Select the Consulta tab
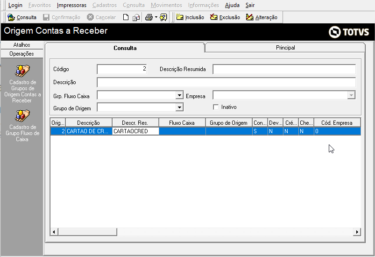375x257 pixels. (x=125, y=48)
